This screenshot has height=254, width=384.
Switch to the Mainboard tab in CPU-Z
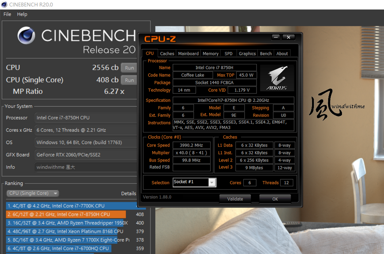188,53
